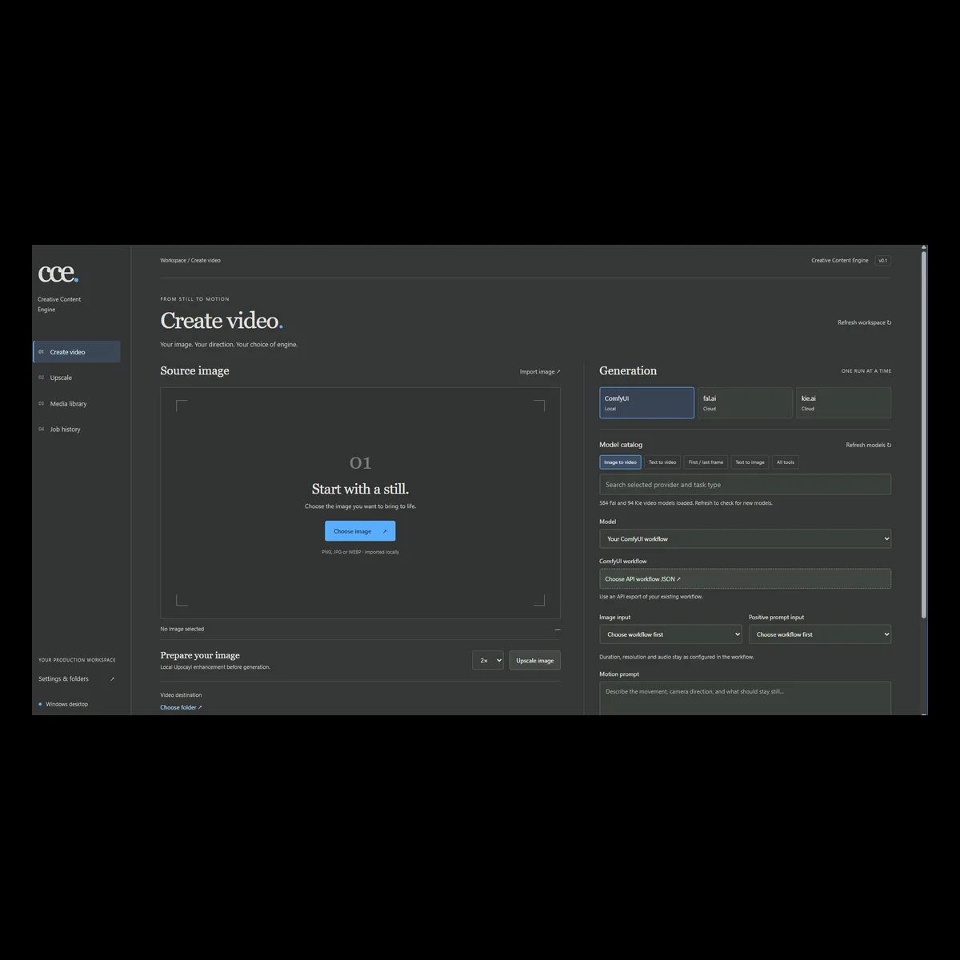
Task: Select the Text to image filter tab
Action: [750, 462]
